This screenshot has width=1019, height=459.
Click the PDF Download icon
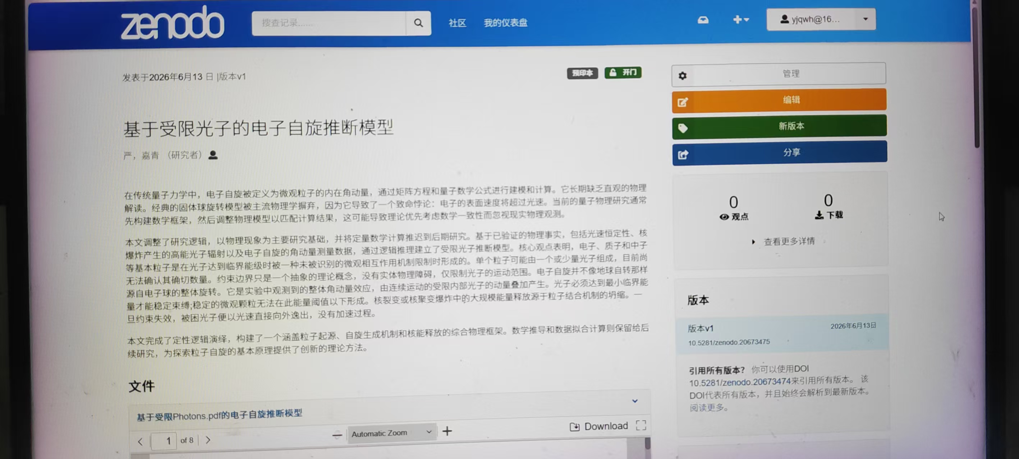click(575, 427)
